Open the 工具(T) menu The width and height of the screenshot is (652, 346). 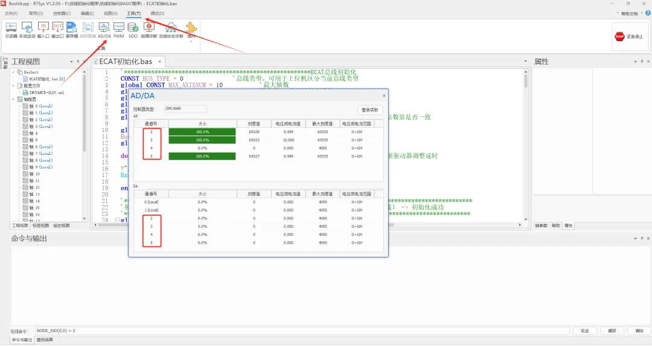coord(133,13)
